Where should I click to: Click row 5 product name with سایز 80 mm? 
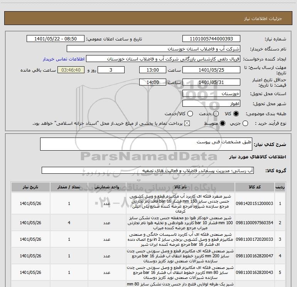181,272
